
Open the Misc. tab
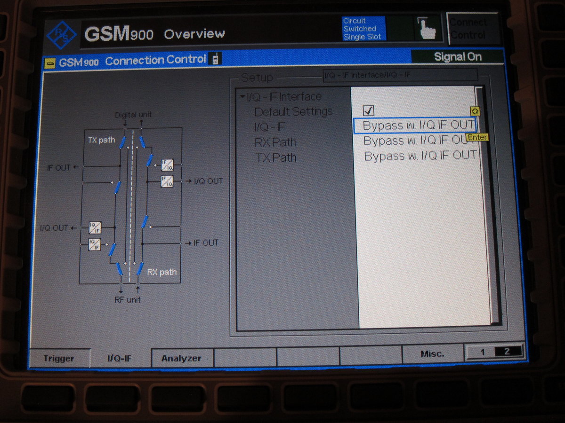(433, 353)
